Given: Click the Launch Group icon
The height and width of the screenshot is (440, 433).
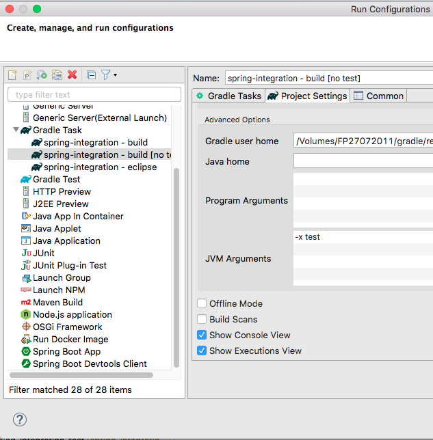Looking at the screenshot, I should click(x=27, y=278).
